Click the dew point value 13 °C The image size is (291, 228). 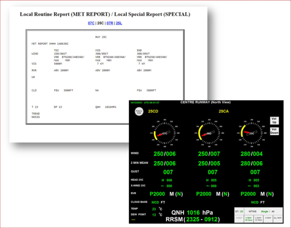pyautogui.click(x=157, y=215)
